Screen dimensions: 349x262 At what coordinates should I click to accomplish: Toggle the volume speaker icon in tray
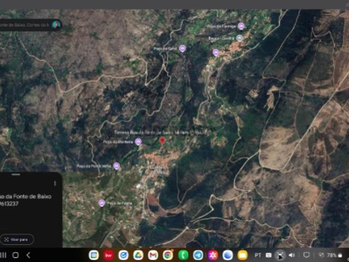point(291,255)
